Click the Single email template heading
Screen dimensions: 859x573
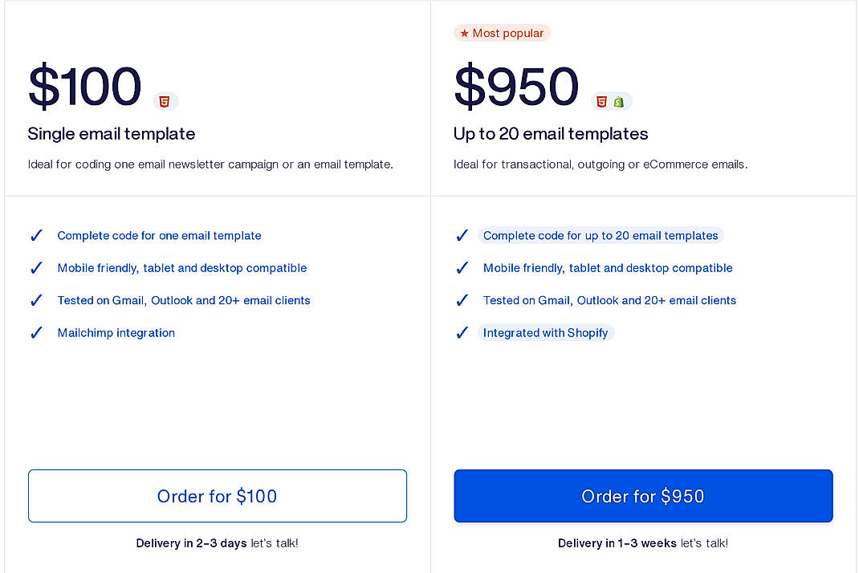tap(111, 134)
